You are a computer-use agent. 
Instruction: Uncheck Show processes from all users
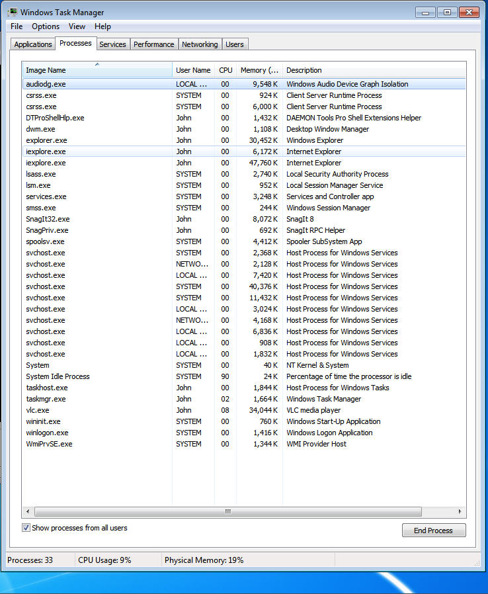pos(26,528)
